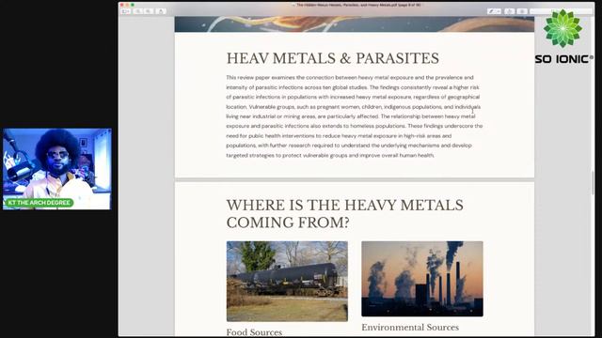Click the 'WHERE IS THE HEAVY METALS' heading
Viewport: 602px width, 338px height.
pyautogui.click(x=344, y=205)
